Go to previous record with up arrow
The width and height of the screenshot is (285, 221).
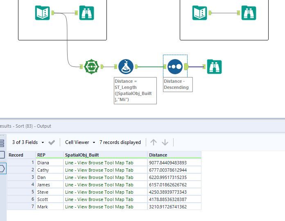[154, 142]
